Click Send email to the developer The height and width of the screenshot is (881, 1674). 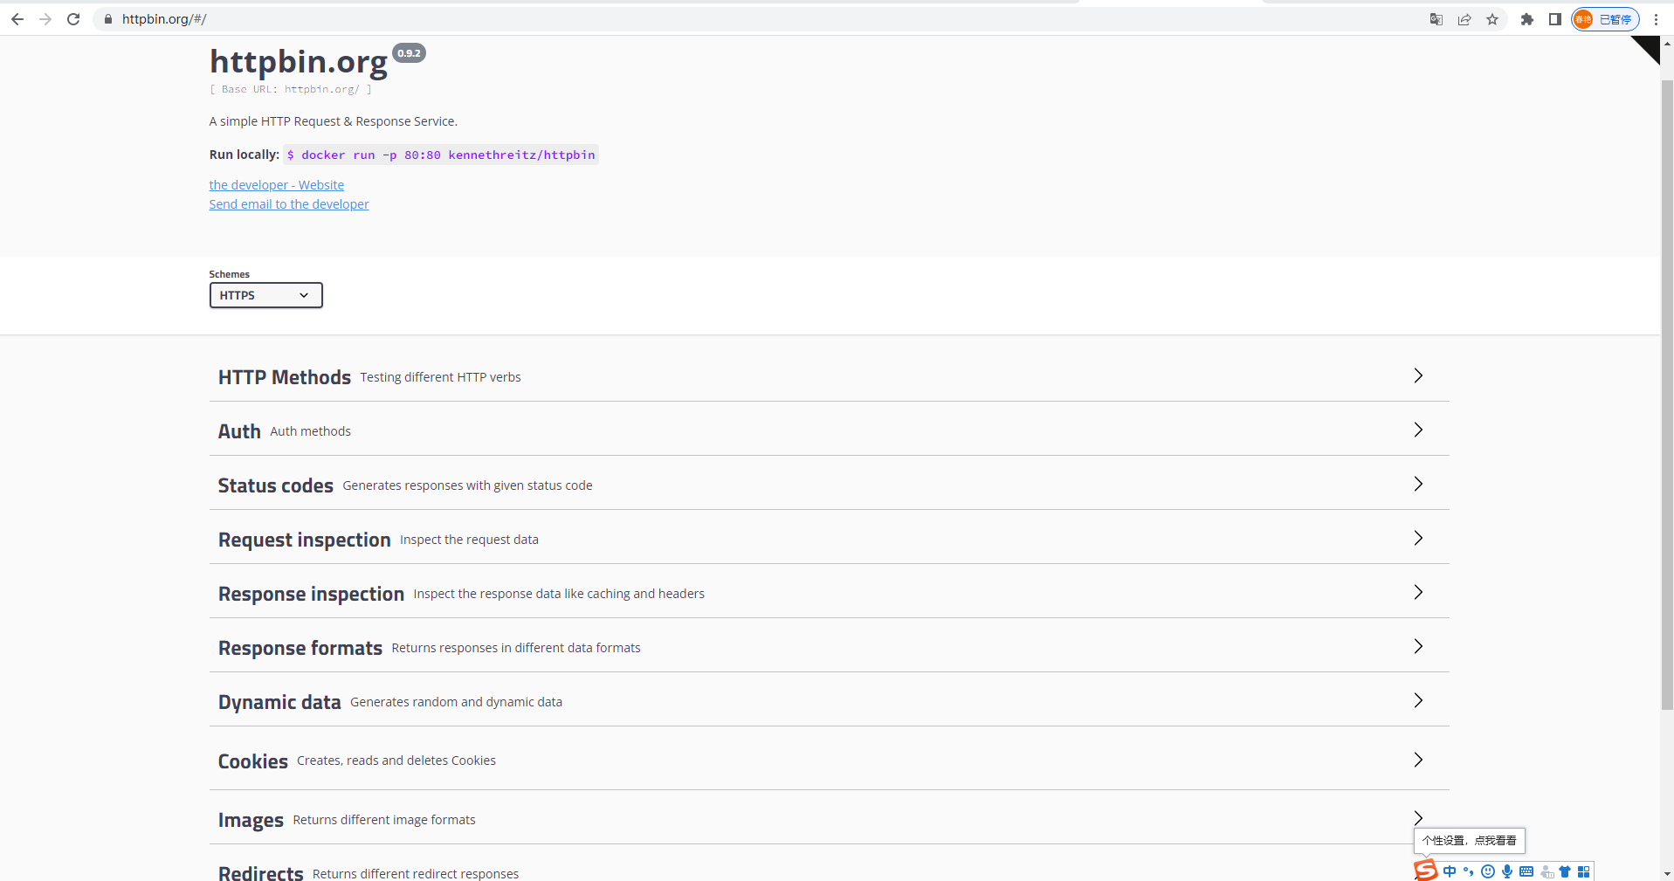[x=289, y=204]
